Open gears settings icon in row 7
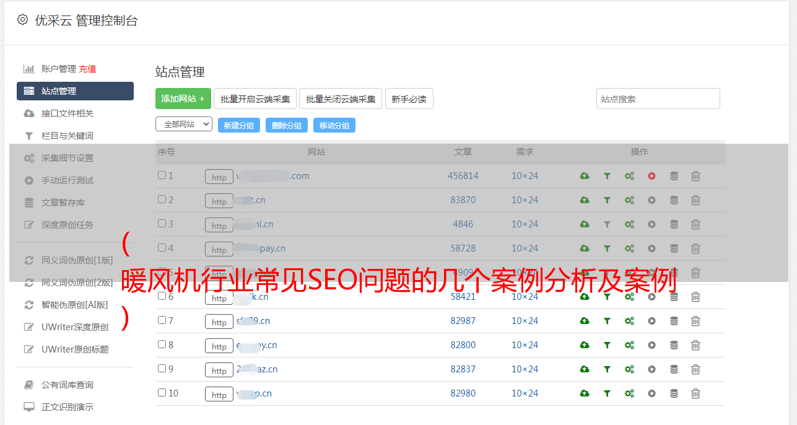This screenshot has width=797, height=425. coord(629,321)
